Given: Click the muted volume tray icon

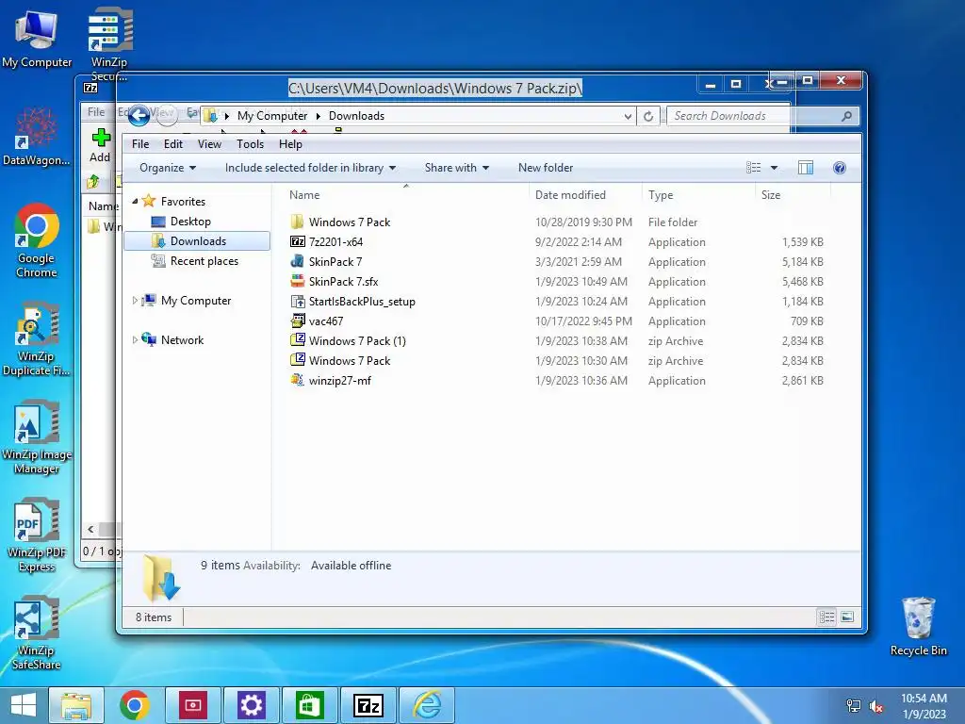Looking at the screenshot, I should click(875, 706).
